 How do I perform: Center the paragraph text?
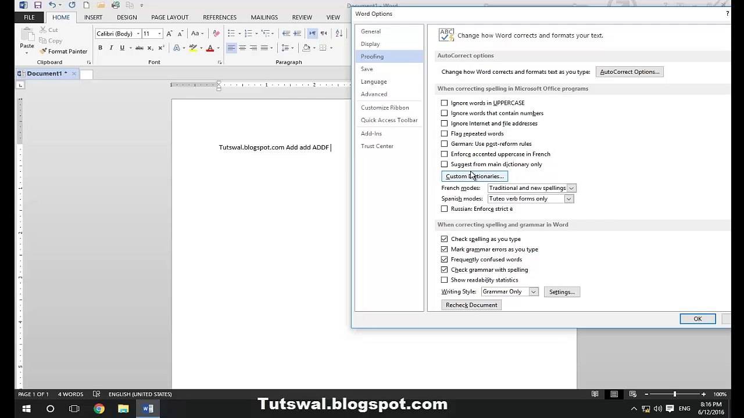pos(242,48)
